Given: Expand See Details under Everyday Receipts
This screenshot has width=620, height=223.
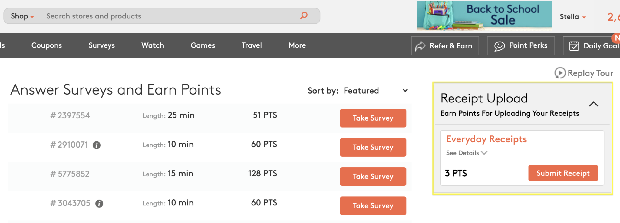Looking at the screenshot, I should click(x=466, y=153).
